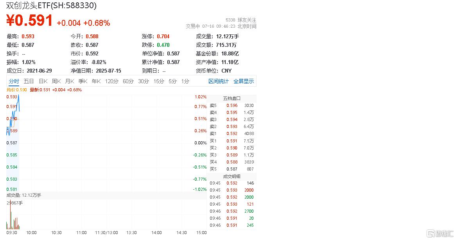Open the 五日 five-day chart tab
Viewport: 456px width, 240px height.
click(x=29, y=81)
